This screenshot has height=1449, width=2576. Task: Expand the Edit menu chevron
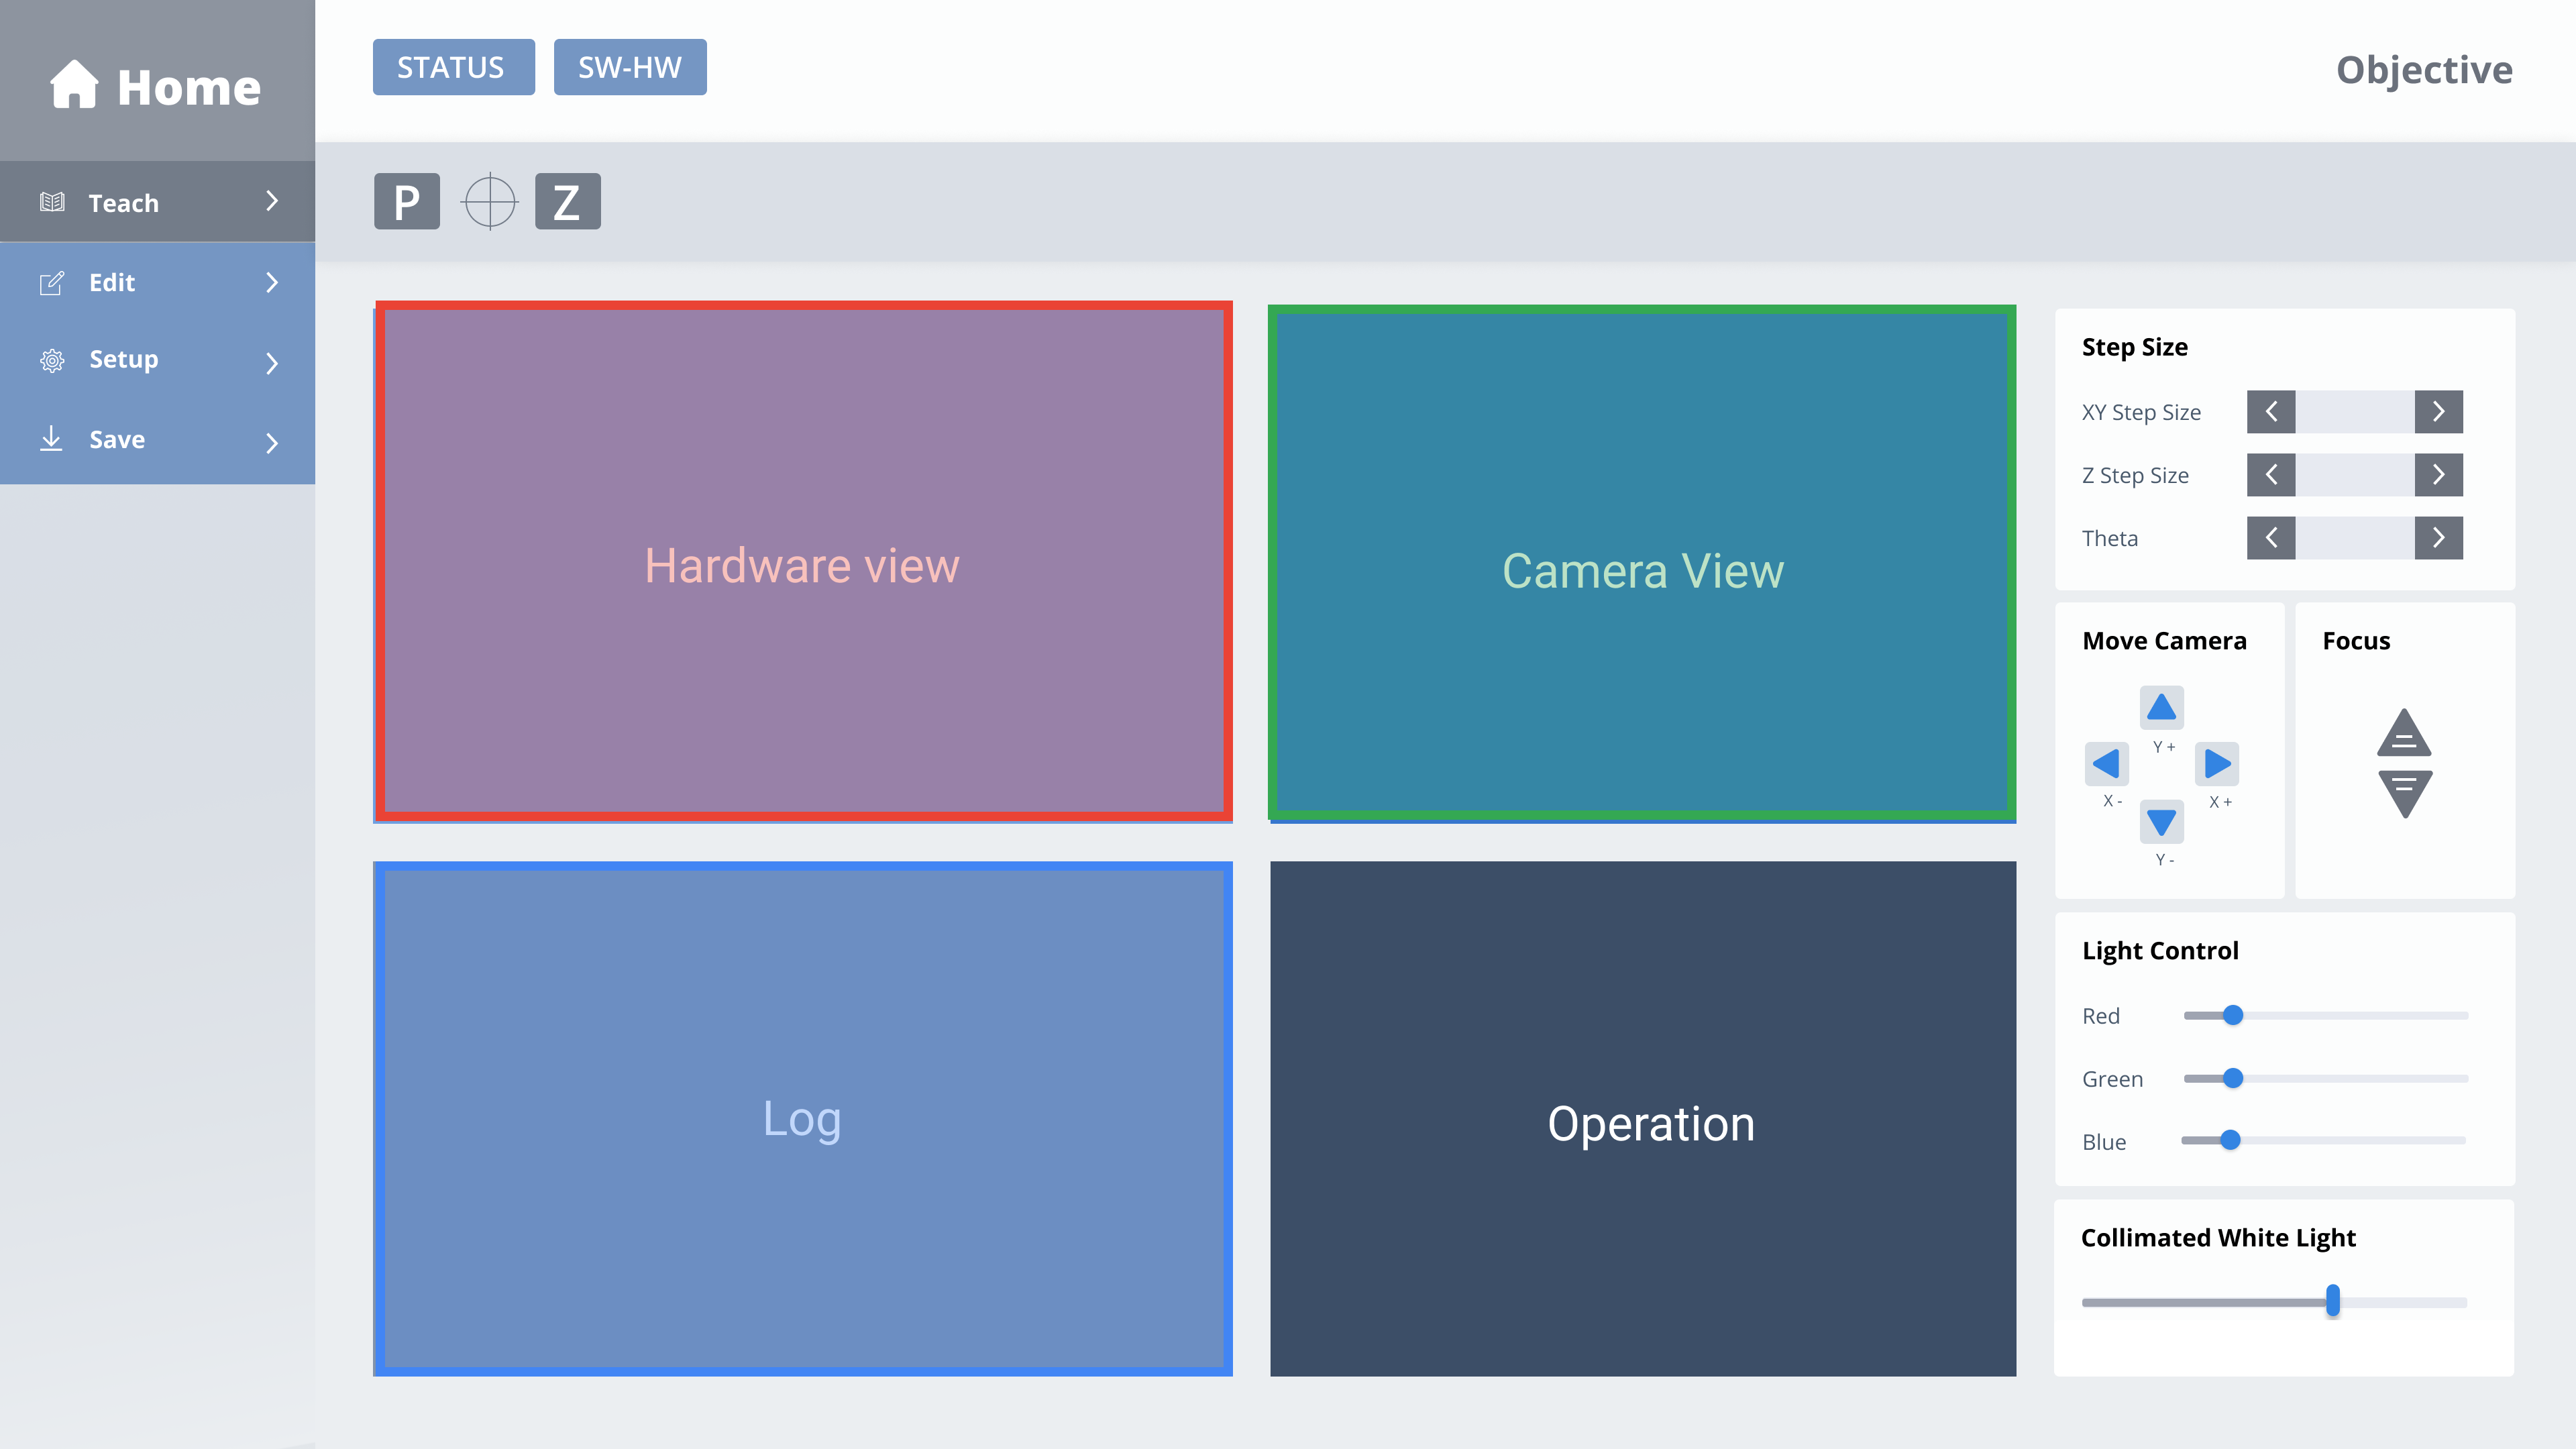[272, 283]
